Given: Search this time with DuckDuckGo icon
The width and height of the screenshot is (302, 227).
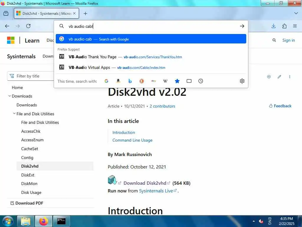Looking at the screenshot, I should (x=142, y=81).
